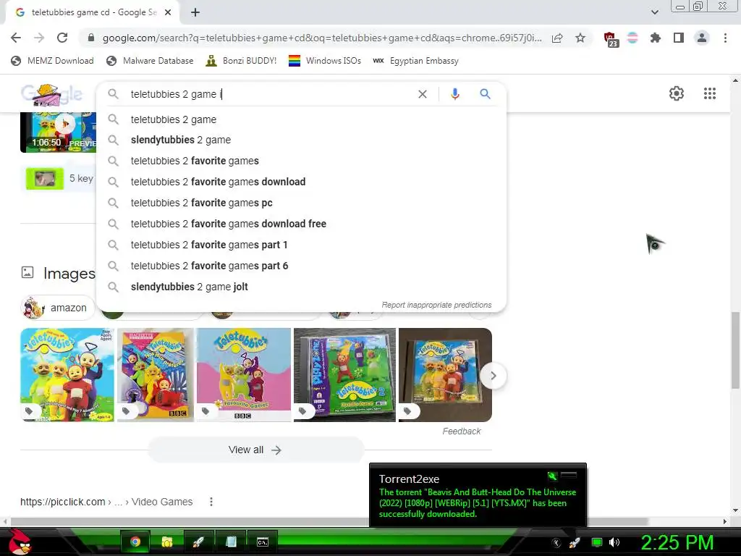Open a new browser tab
741x556 pixels.
click(195, 12)
